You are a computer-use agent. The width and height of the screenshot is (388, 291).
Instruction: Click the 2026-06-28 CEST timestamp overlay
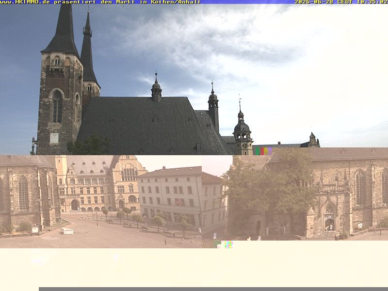coord(341,2)
